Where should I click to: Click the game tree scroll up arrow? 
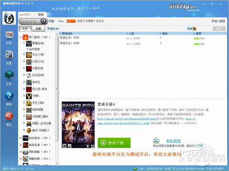pyautogui.click(x=57, y=34)
